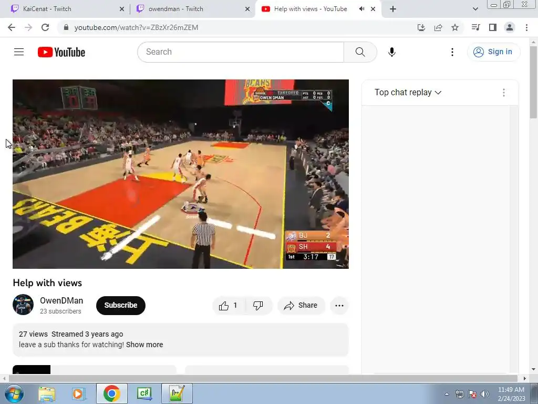Screen dimensions: 538x404
Task: Open the OwenDMan channel name link
Action: pyautogui.click(x=61, y=300)
